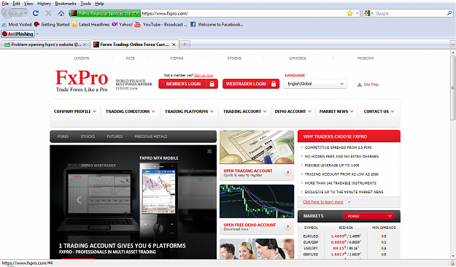Open the Yahoo! bookmark
The height and width of the screenshot is (267, 456).
click(x=122, y=24)
